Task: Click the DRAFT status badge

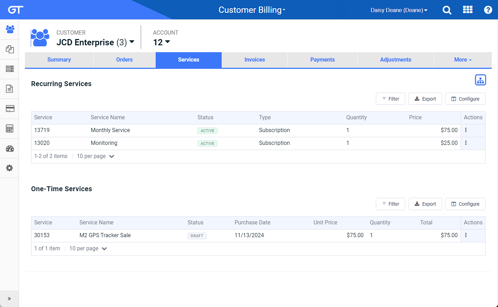Action: coord(197,236)
